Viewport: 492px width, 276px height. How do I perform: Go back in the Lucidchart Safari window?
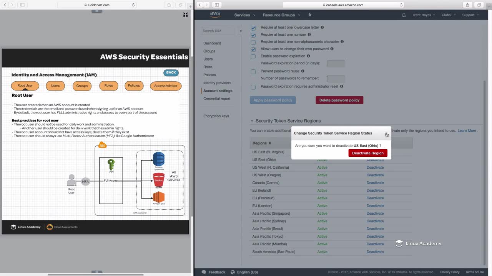click(x=5, y=5)
